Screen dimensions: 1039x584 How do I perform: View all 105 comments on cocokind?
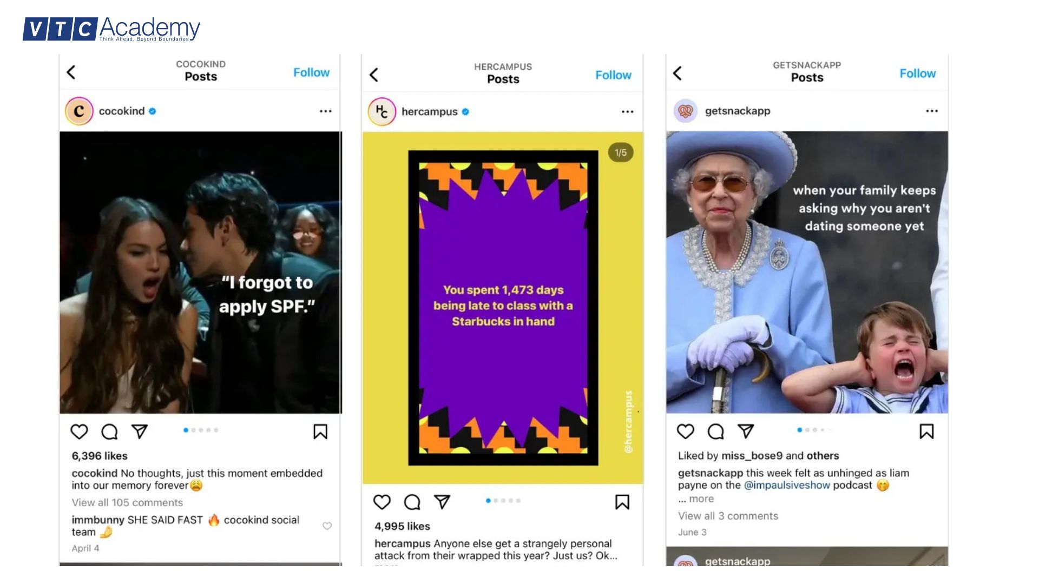coord(127,502)
